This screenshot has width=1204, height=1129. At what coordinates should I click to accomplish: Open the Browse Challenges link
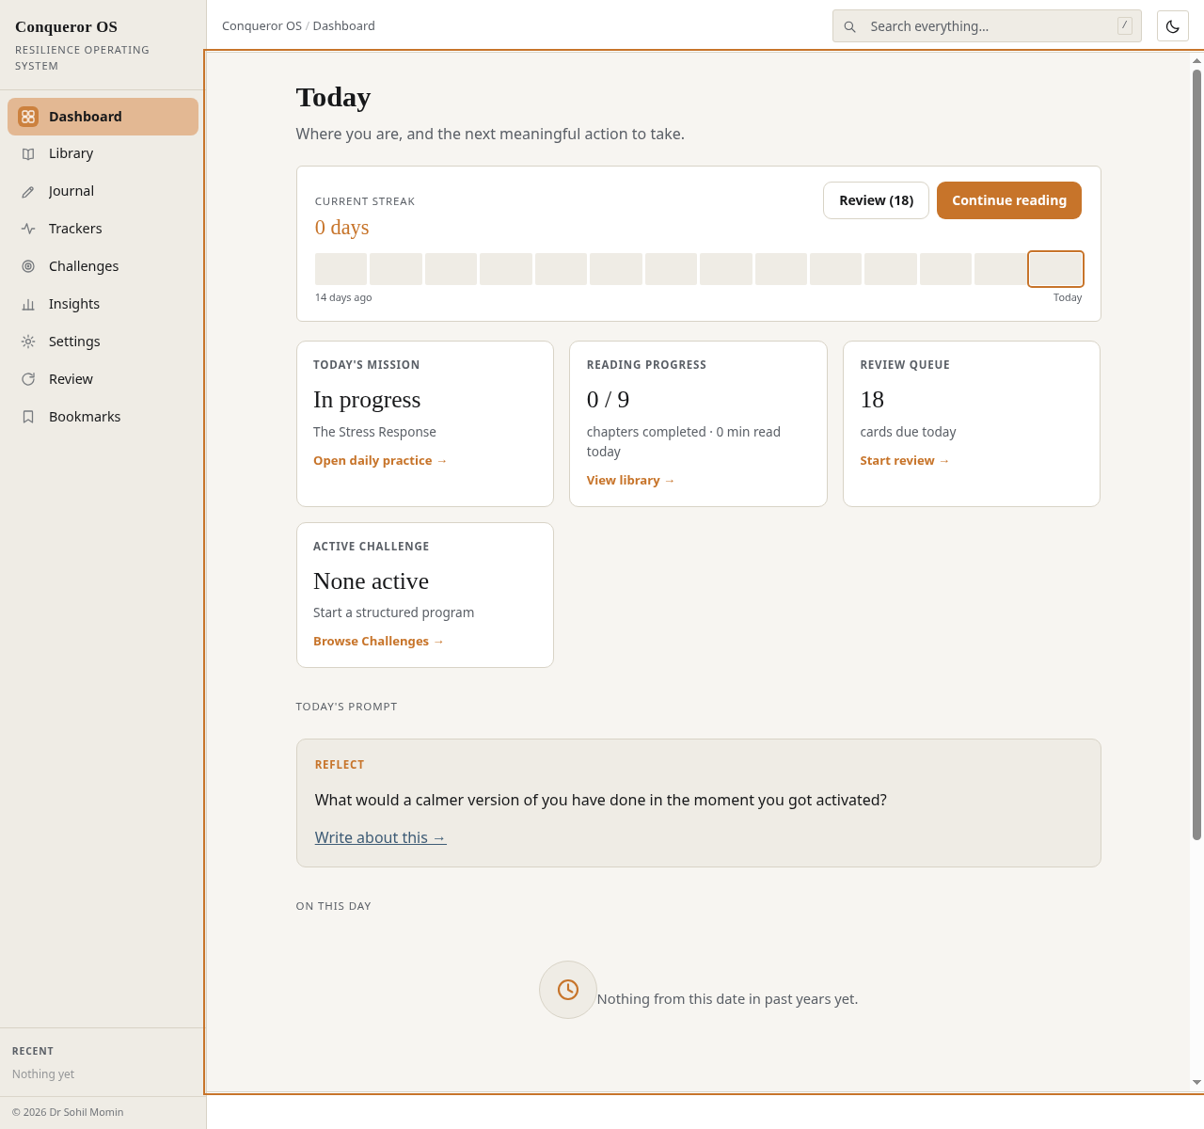pos(378,642)
